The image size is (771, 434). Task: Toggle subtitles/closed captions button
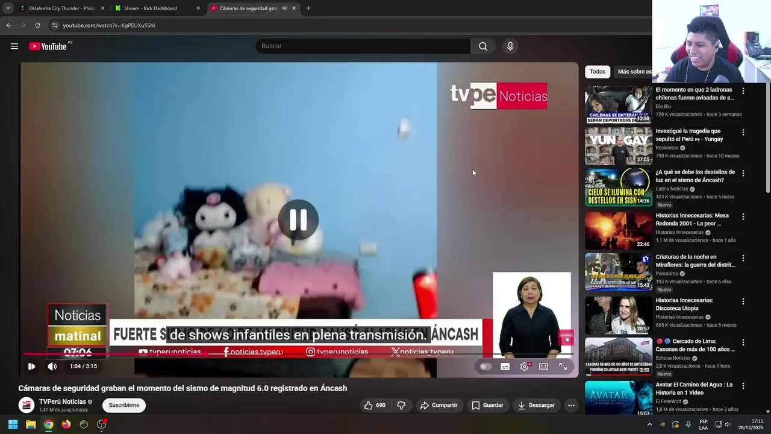click(505, 366)
